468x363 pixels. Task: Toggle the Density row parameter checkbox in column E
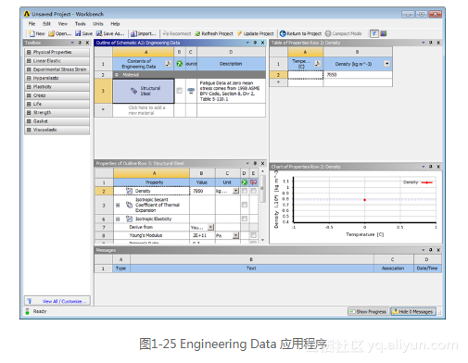pyautogui.click(x=253, y=191)
